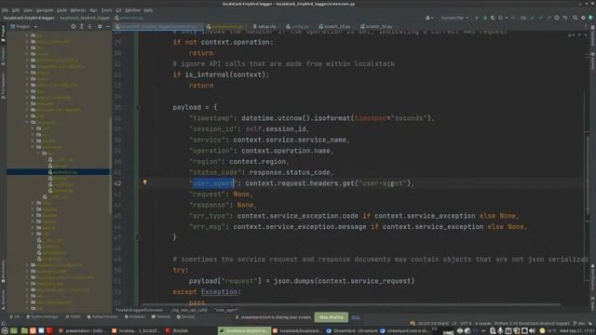Screen dimensions: 596x335
Task: Click the editor horizontal scrollbar
Action: click(350, 304)
